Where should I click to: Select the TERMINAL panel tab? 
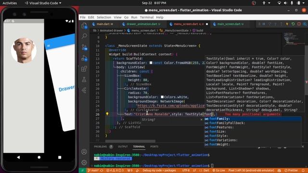tap(139, 147)
